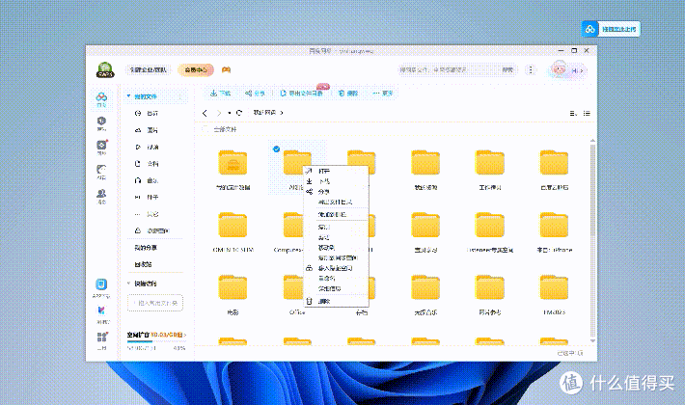The width and height of the screenshot is (685, 405).
Task: Choose 移入隐藏空间 in the context menu
Action: [x=336, y=268]
